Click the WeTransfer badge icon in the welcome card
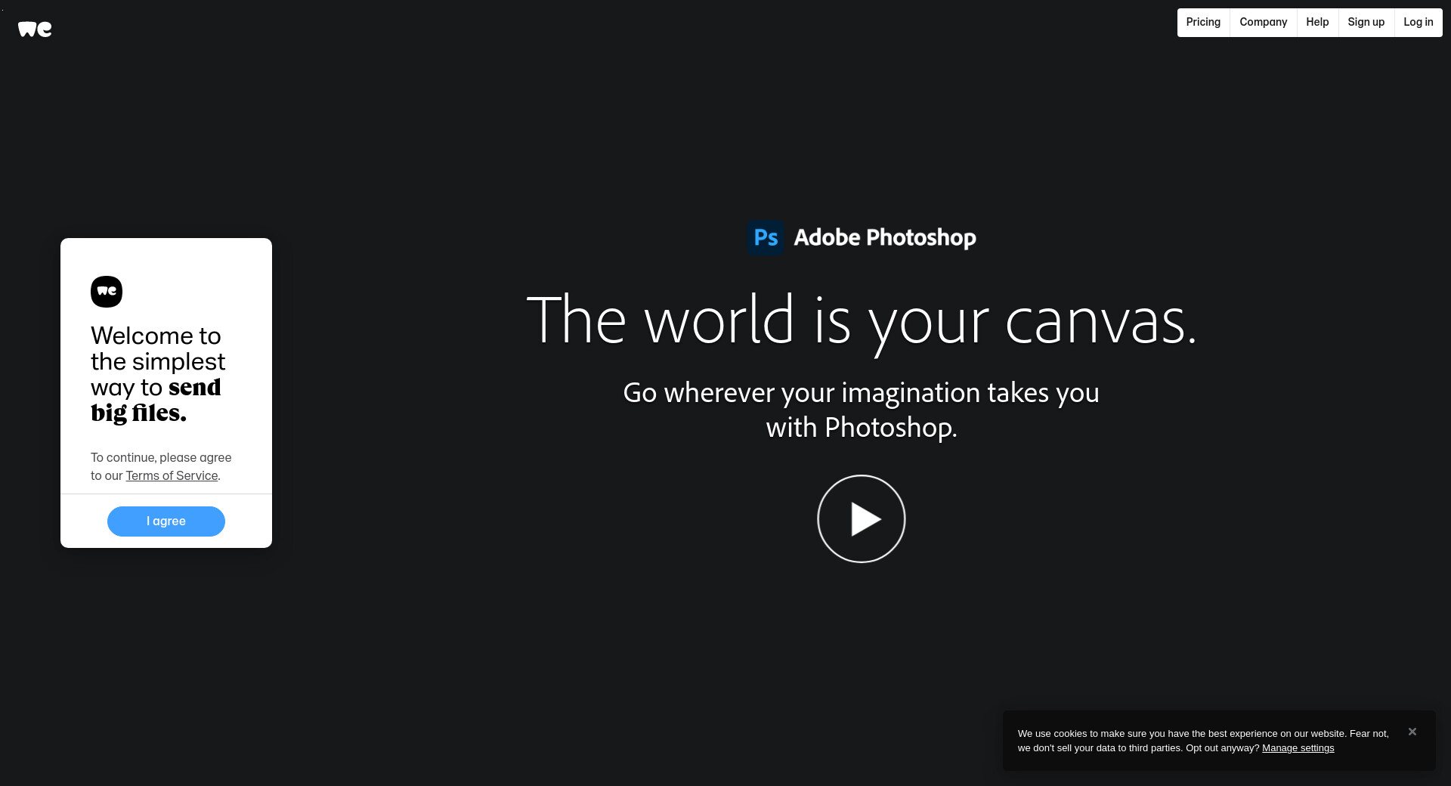This screenshot has height=786, width=1451. pos(107,292)
